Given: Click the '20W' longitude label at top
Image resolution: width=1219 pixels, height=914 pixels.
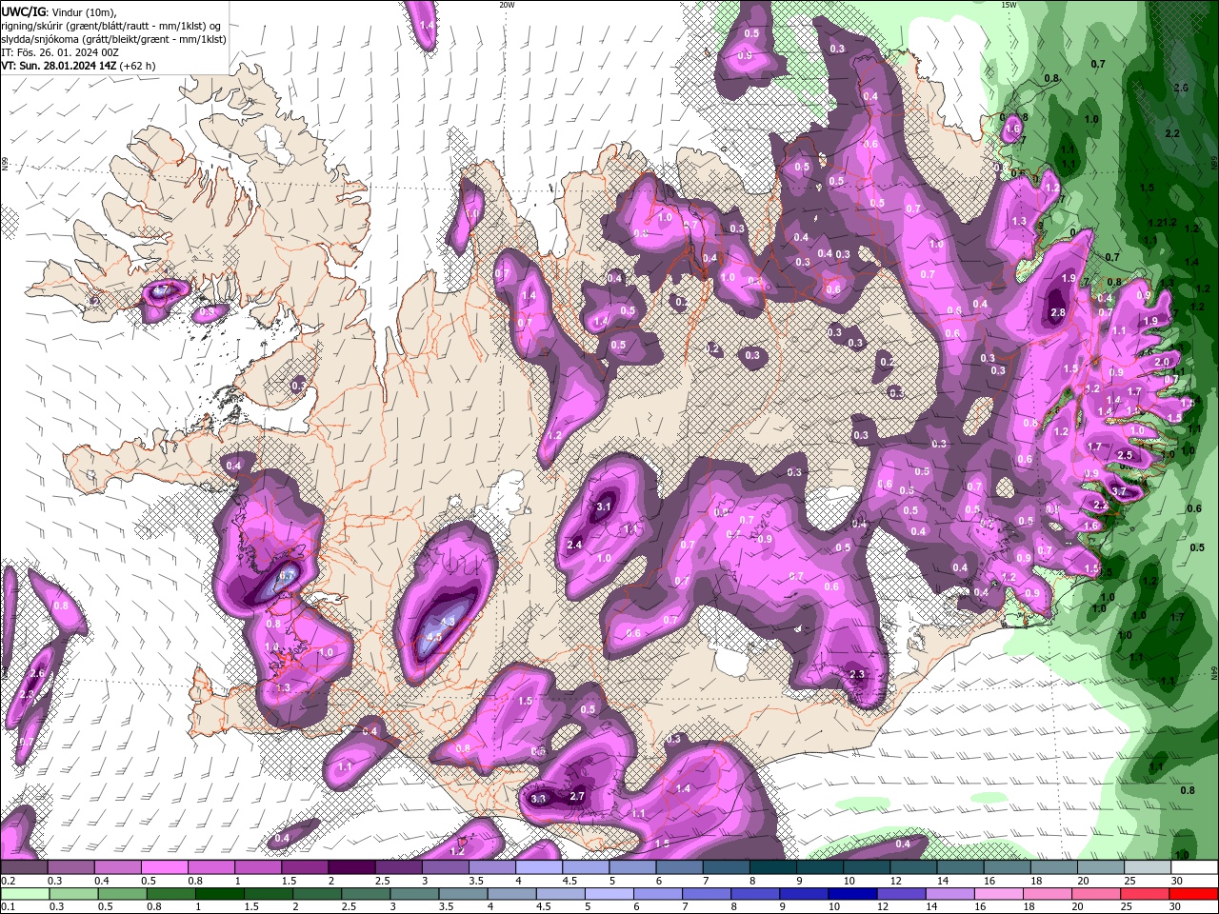Looking at the screenshot, I should 507,5.
